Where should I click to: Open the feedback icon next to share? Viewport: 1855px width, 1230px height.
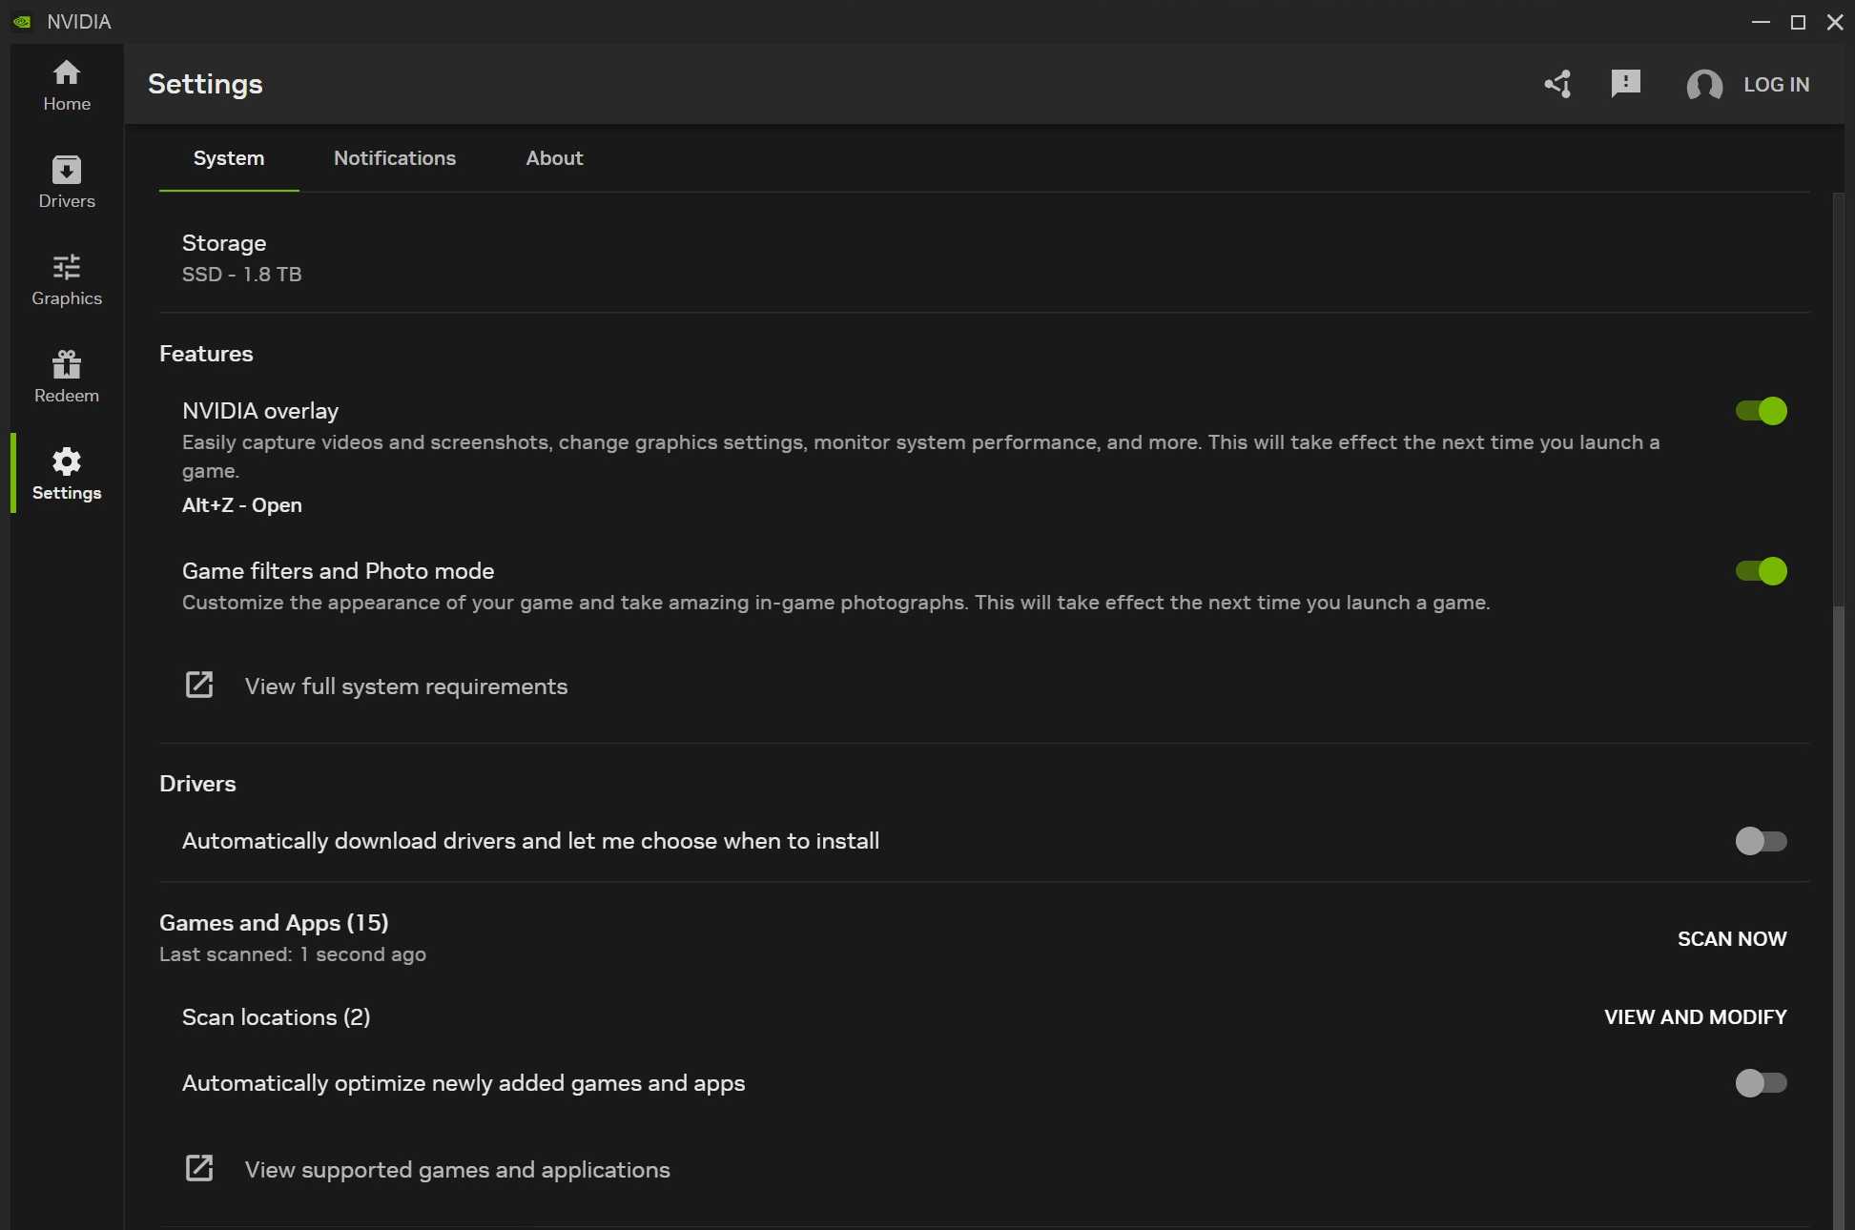coord(1624,84)
